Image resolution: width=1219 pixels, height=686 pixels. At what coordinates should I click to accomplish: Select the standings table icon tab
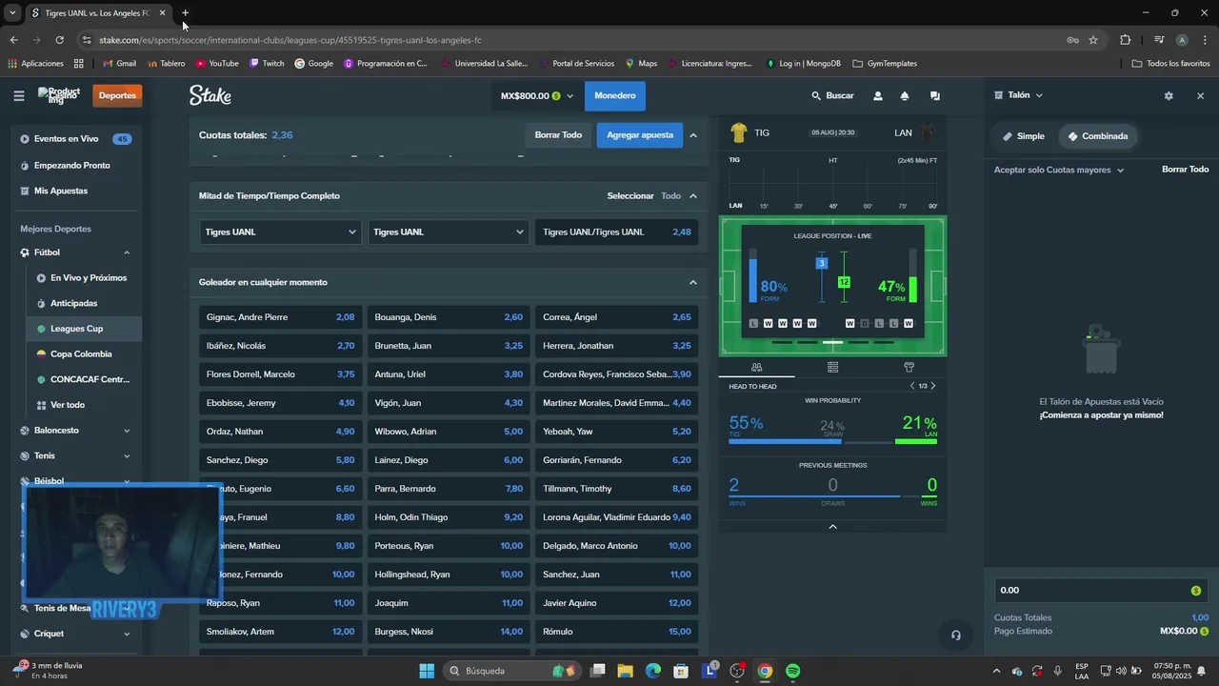[x=832, y=367]
